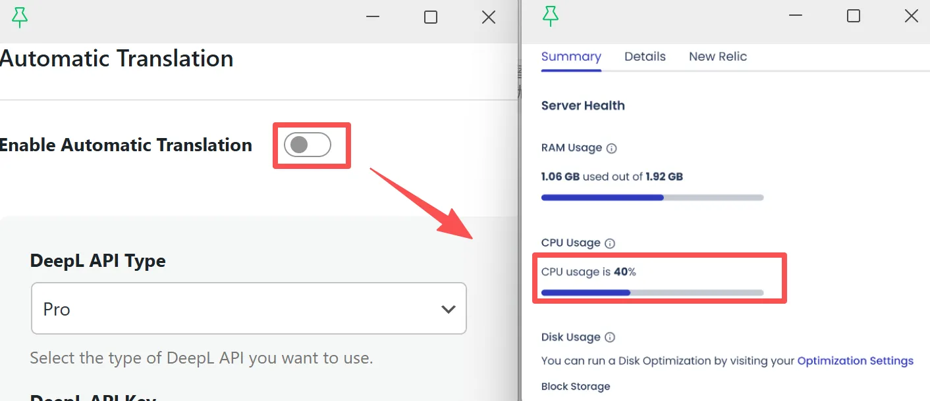The image size is (930, 401).
Task: Click the green pin icon in Automatic Translation window
Action: (x=20, y=18)
